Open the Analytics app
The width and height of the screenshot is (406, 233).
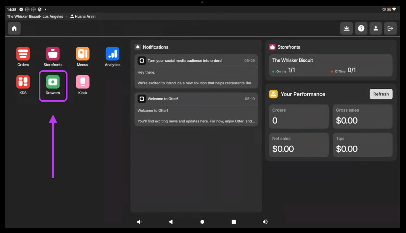pos(112,54)
